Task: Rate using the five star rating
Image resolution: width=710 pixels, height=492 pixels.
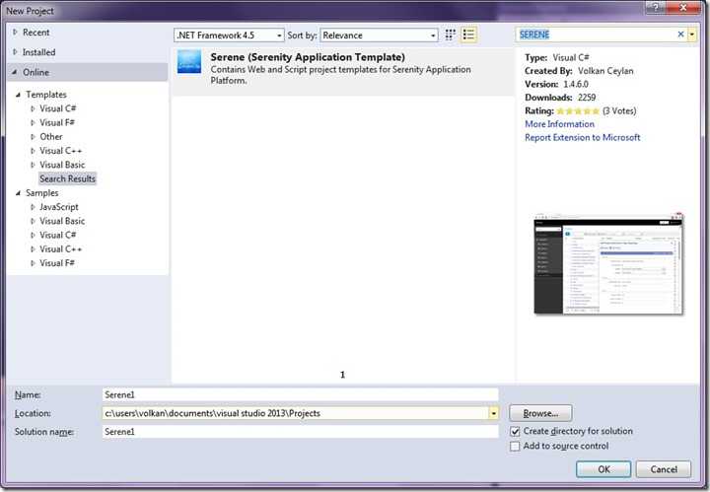Action: pyautogui.click(x=578, y=110)
